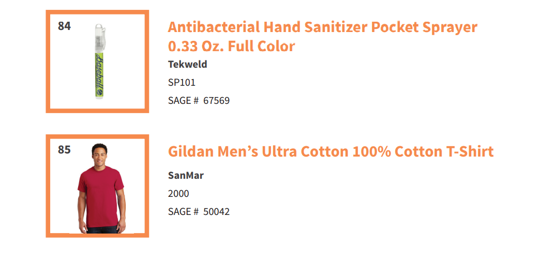
Task: Select SAGE number 67569
Action: (x=216, y=101)
